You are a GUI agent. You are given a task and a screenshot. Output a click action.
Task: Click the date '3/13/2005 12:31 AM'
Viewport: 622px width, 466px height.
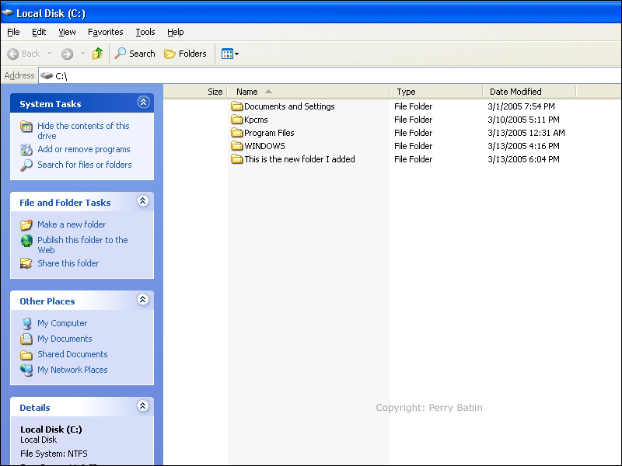[x=526, y=133]
